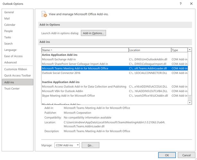This screenshot has height=160, width=197.
Task: Click the Type column header
Action: pyautogui.click(x=179, y=50)
